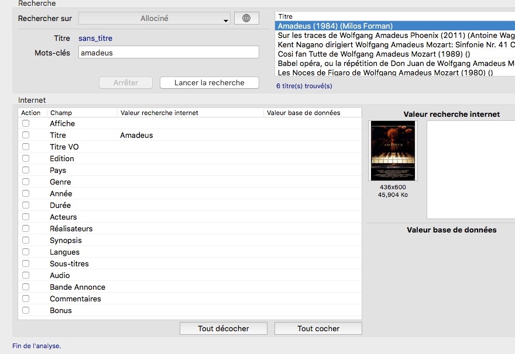
Task: Click the Tout cocher button
Action: coord(318,328)
